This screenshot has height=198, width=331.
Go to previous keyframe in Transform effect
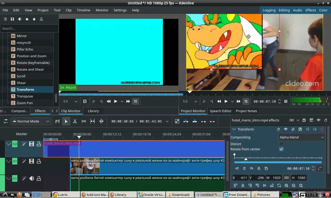237,168
